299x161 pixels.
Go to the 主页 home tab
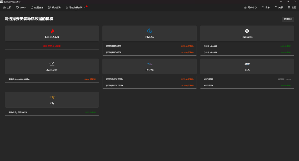(x=7, y=7)
